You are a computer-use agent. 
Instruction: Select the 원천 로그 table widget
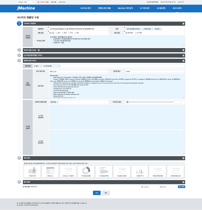coord(50,171)
